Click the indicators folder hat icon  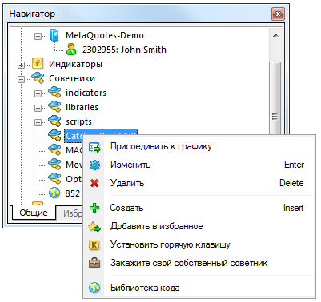54,93
